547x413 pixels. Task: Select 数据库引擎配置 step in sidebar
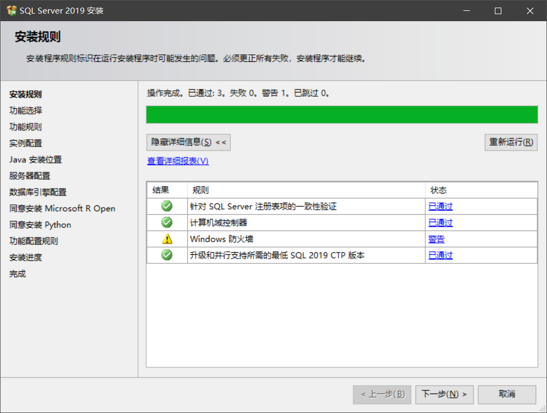(x=37, y=192)
